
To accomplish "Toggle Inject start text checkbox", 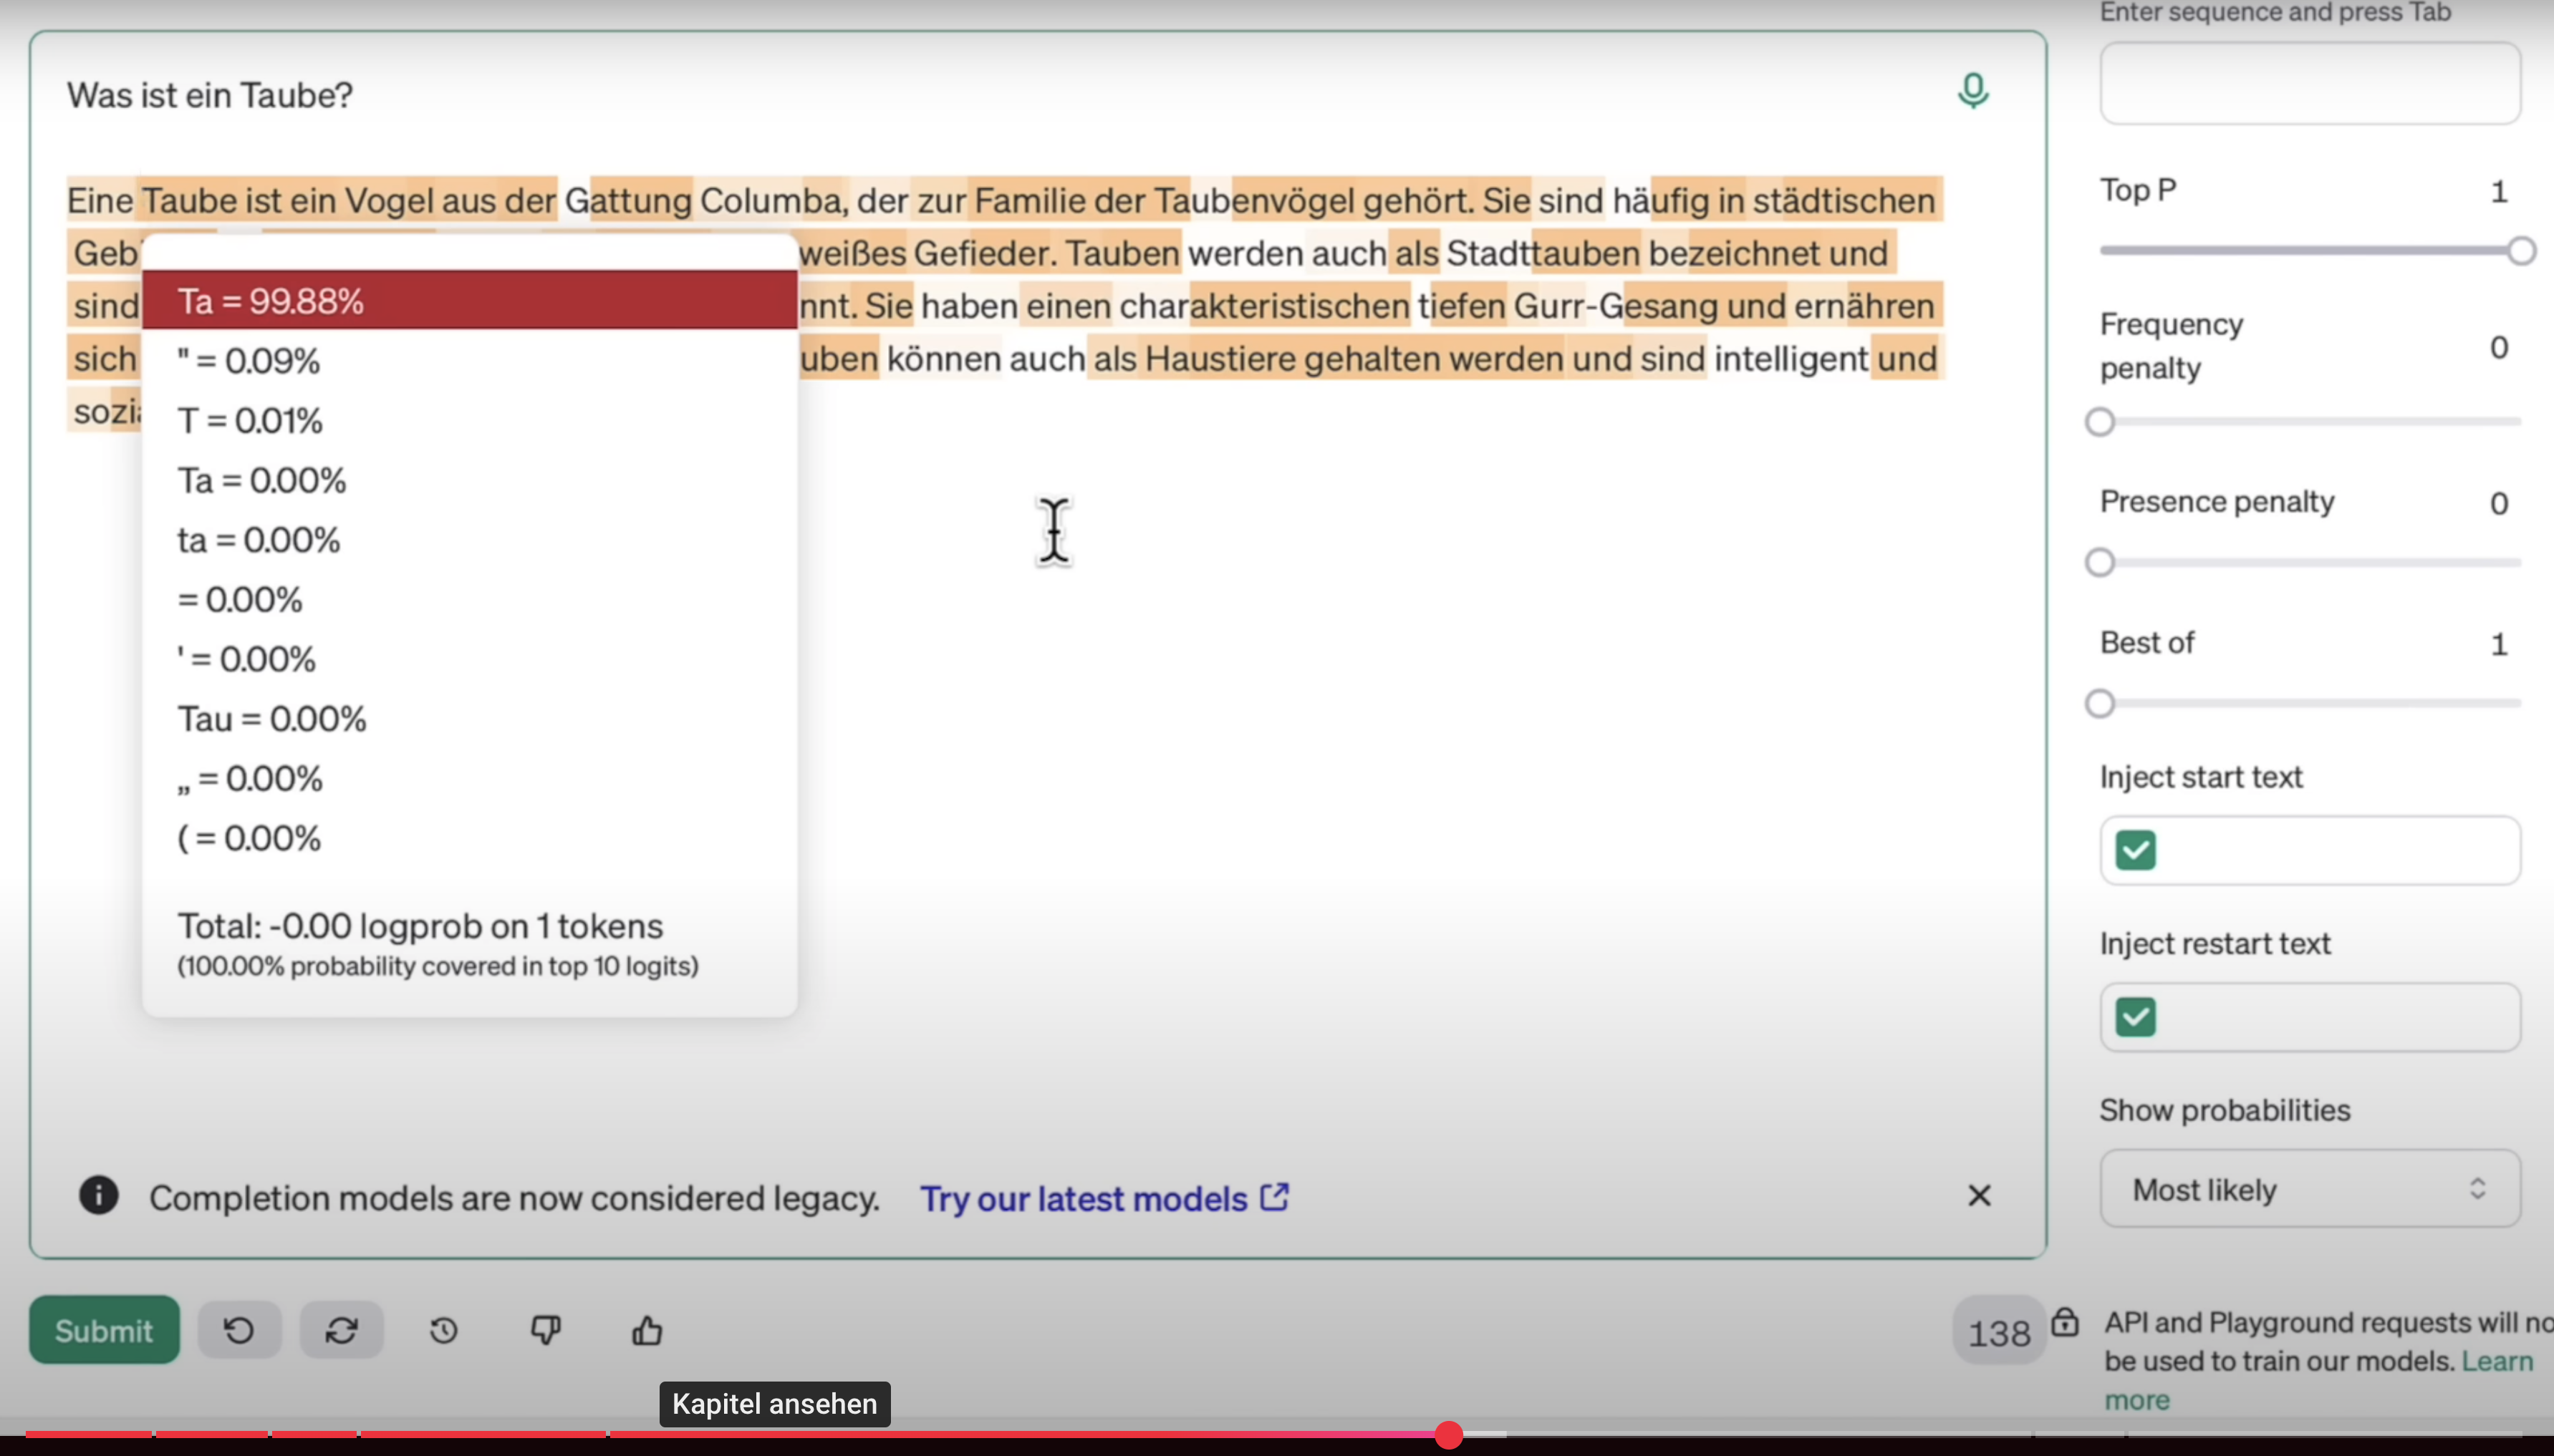I will click(x=2135, y=851).
